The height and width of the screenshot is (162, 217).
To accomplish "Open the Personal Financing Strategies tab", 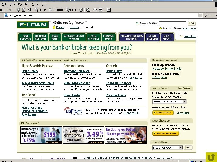I will (x=132, y=37).
